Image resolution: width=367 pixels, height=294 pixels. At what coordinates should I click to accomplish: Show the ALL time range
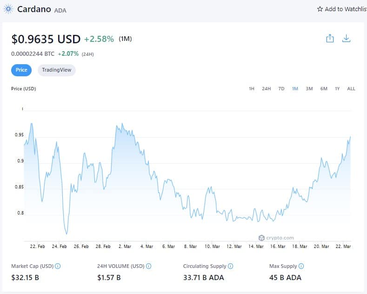[351, 89]
